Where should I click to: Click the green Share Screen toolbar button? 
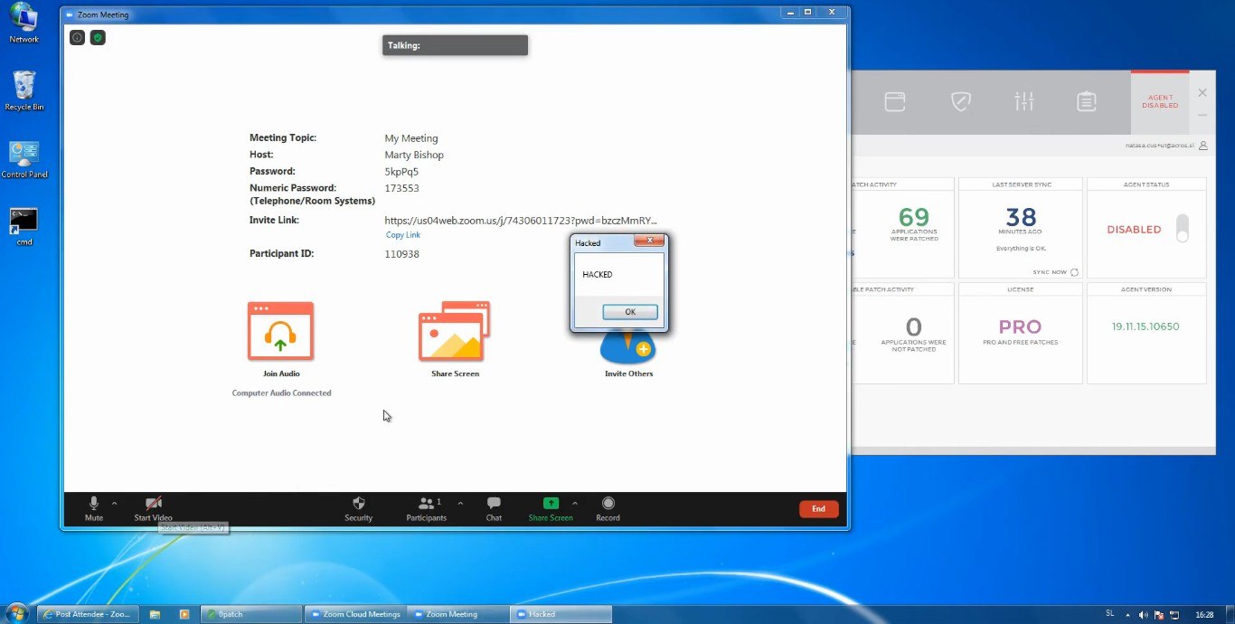point(551,509)
